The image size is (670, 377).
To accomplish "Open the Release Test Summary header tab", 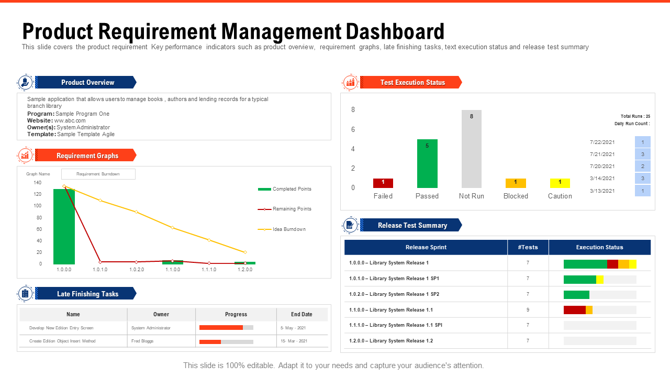I will point(412,225).
